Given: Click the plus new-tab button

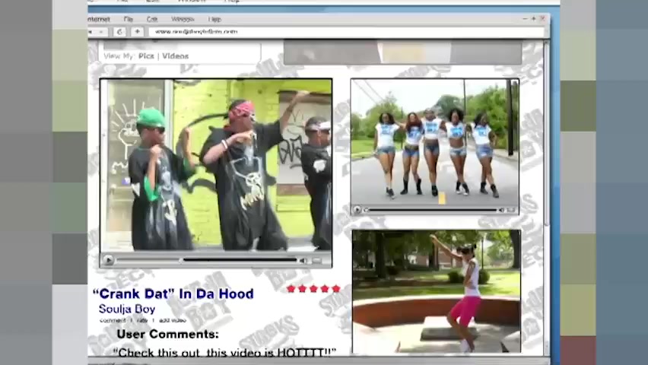Looking at the screenshot, I should coord(137,32).
